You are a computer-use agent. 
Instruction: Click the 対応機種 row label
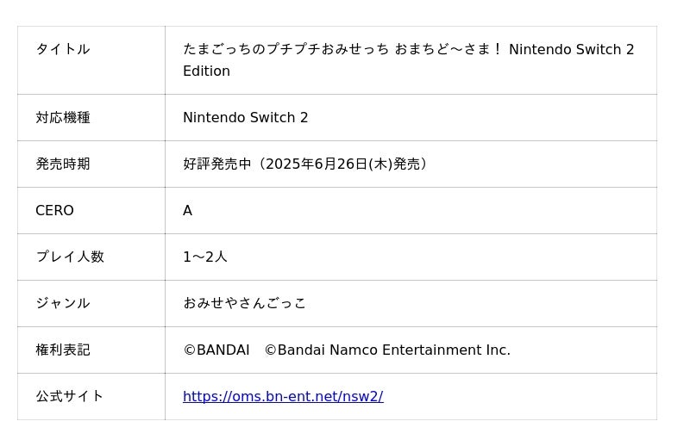point(63,117)
